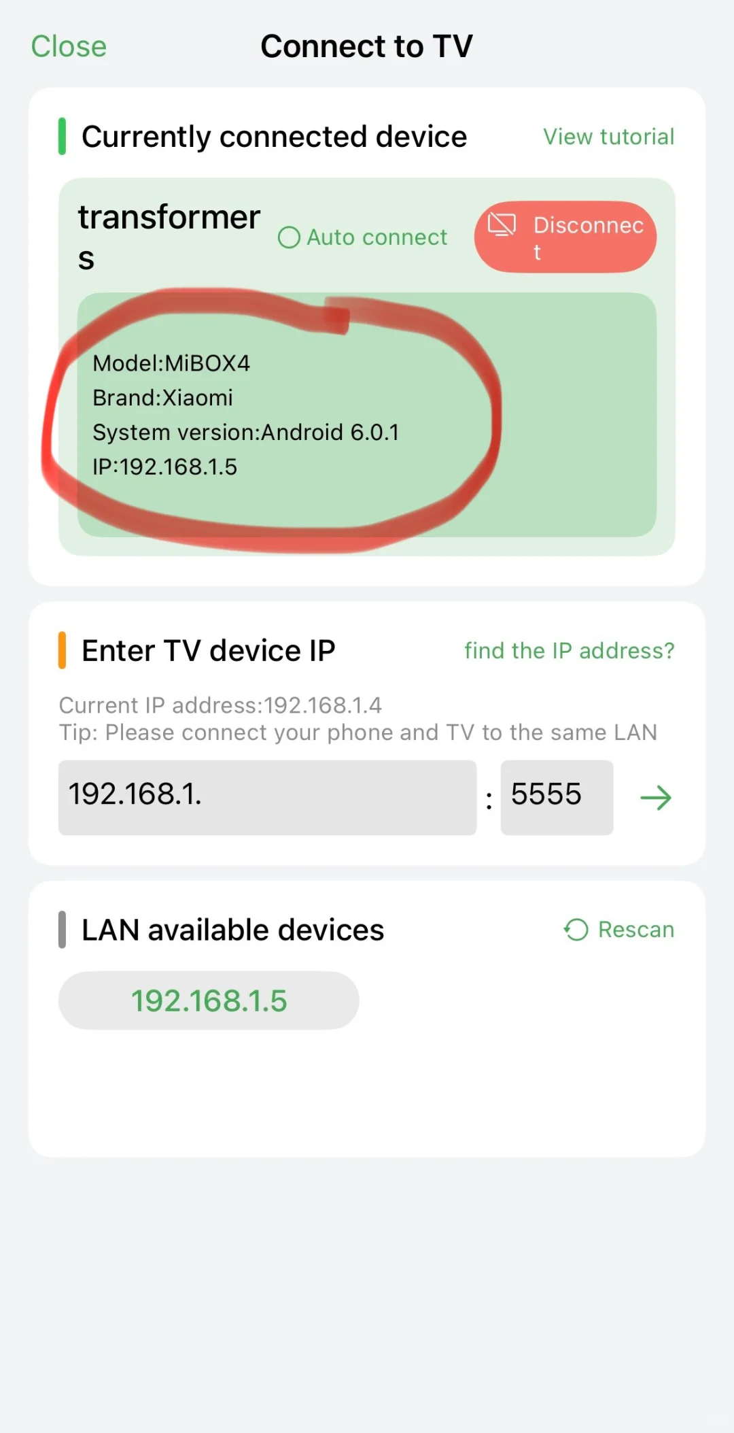Tap the green arrow connect icon
Screen dimensions: 734x1433
coord(656,798)
